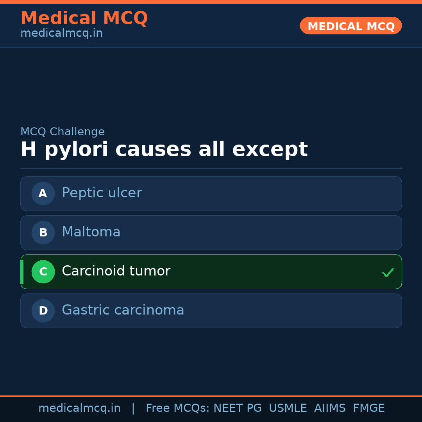Screen dimensions: 422x422
Task: Click the Medical MCQ header title
Action: click(84, 18)
